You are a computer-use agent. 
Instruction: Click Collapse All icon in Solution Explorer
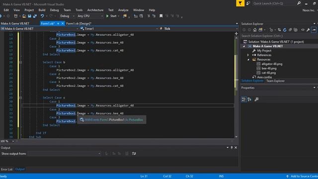(x=290, y=30)
